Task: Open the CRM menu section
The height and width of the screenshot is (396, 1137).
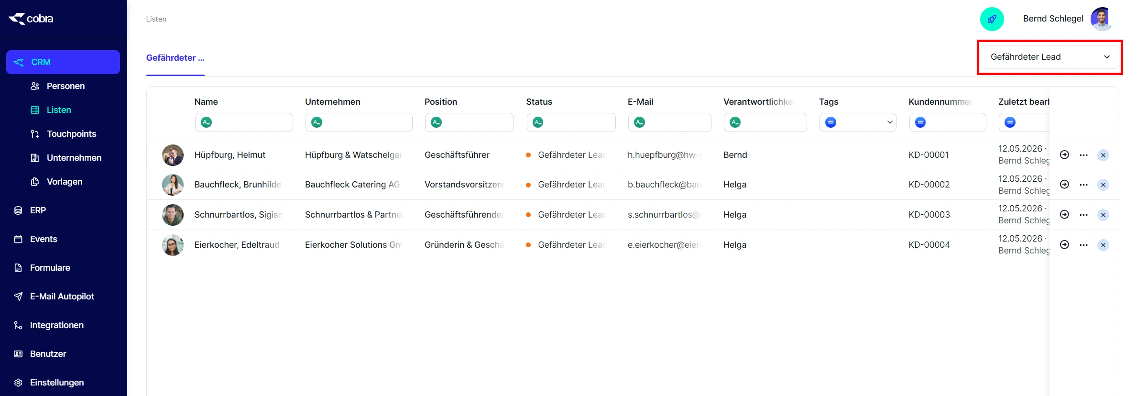Action: (63, 62)
